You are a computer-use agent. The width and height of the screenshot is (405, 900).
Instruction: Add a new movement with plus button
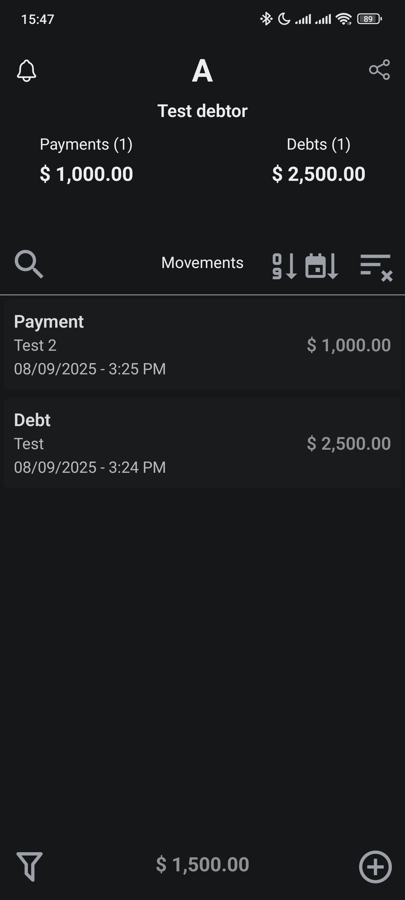(375, 867)
